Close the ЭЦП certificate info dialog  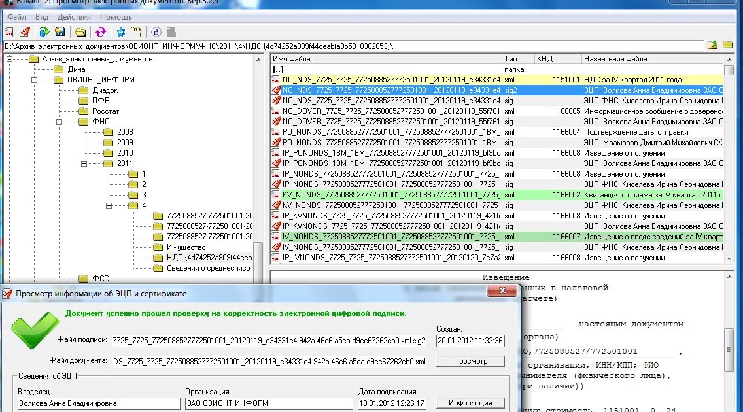(x=502, y=290)
